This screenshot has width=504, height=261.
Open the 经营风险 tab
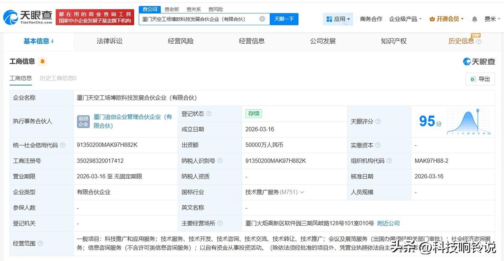[x=180, y=41]
